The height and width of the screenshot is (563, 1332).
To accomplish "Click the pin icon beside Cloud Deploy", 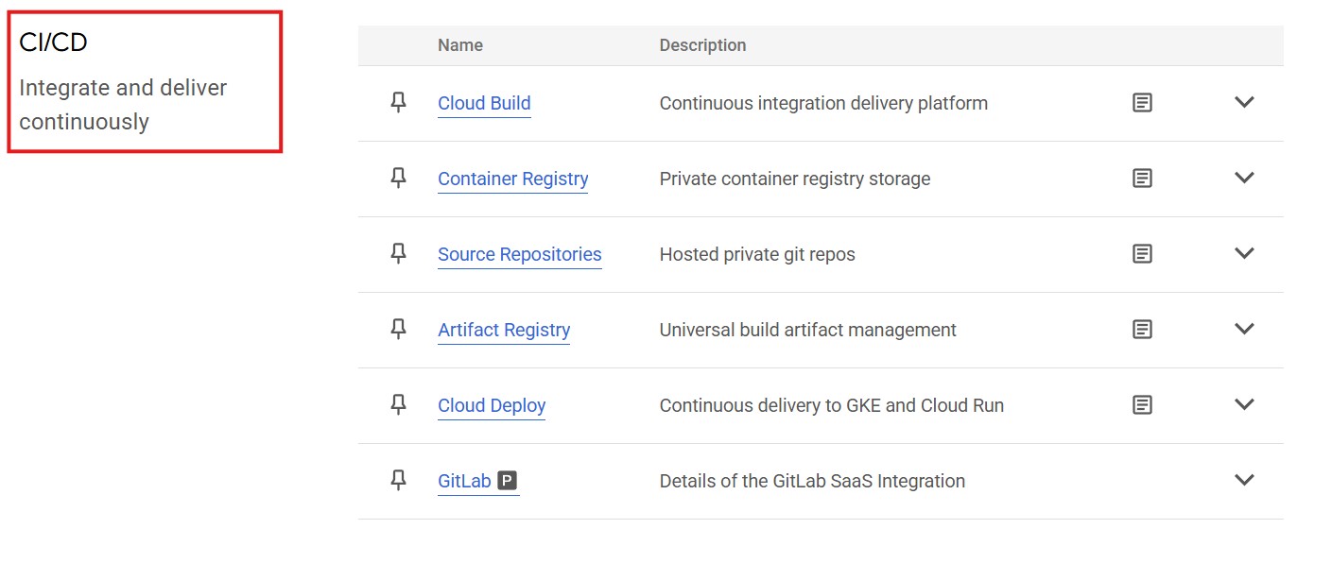I will pyautogui.click(x=398, y=405).
